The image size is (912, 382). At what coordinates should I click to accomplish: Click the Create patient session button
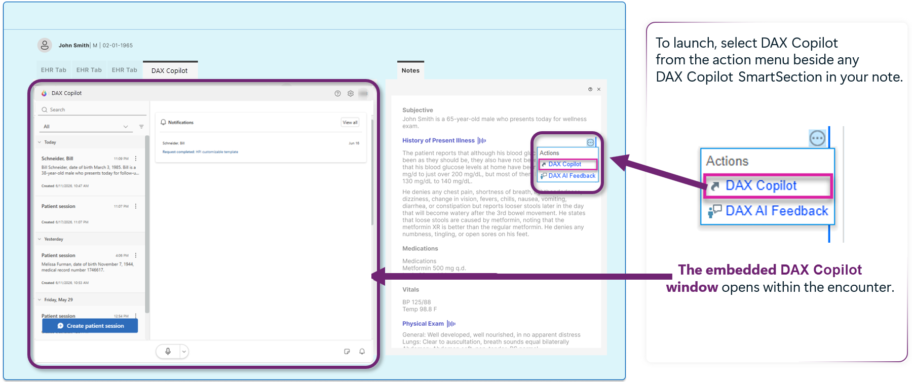[x=90, y=326]
